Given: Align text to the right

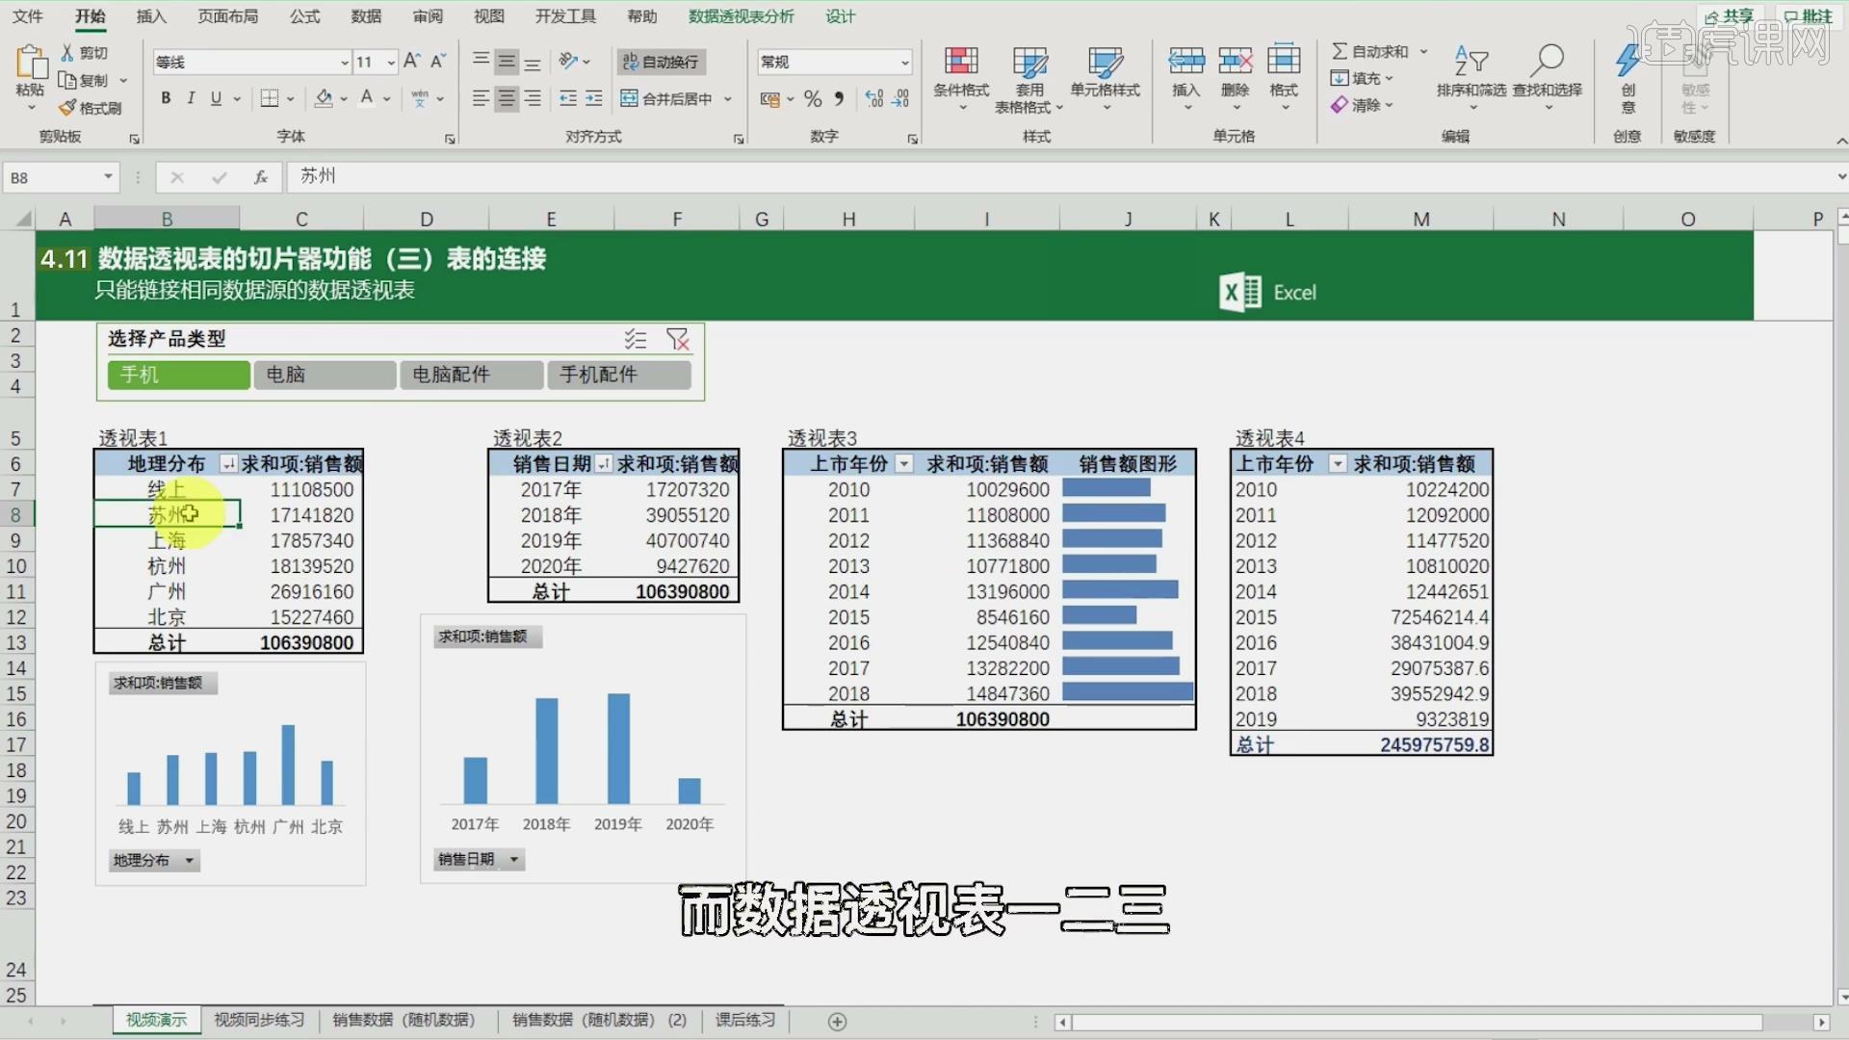Looking at the screenshot, I should (533, 98).
